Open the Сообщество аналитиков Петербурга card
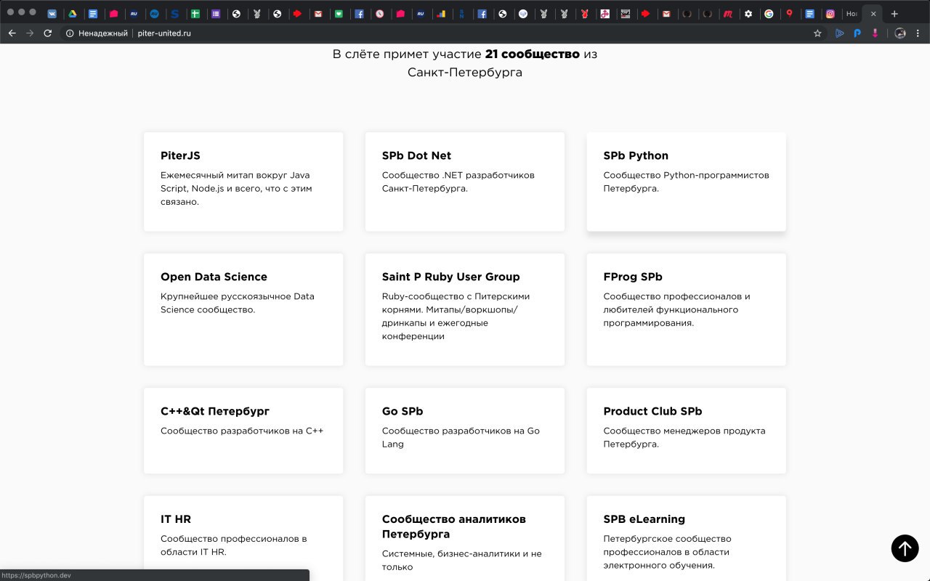The height and width of the screenshot is (581, 930). [465, 538]
